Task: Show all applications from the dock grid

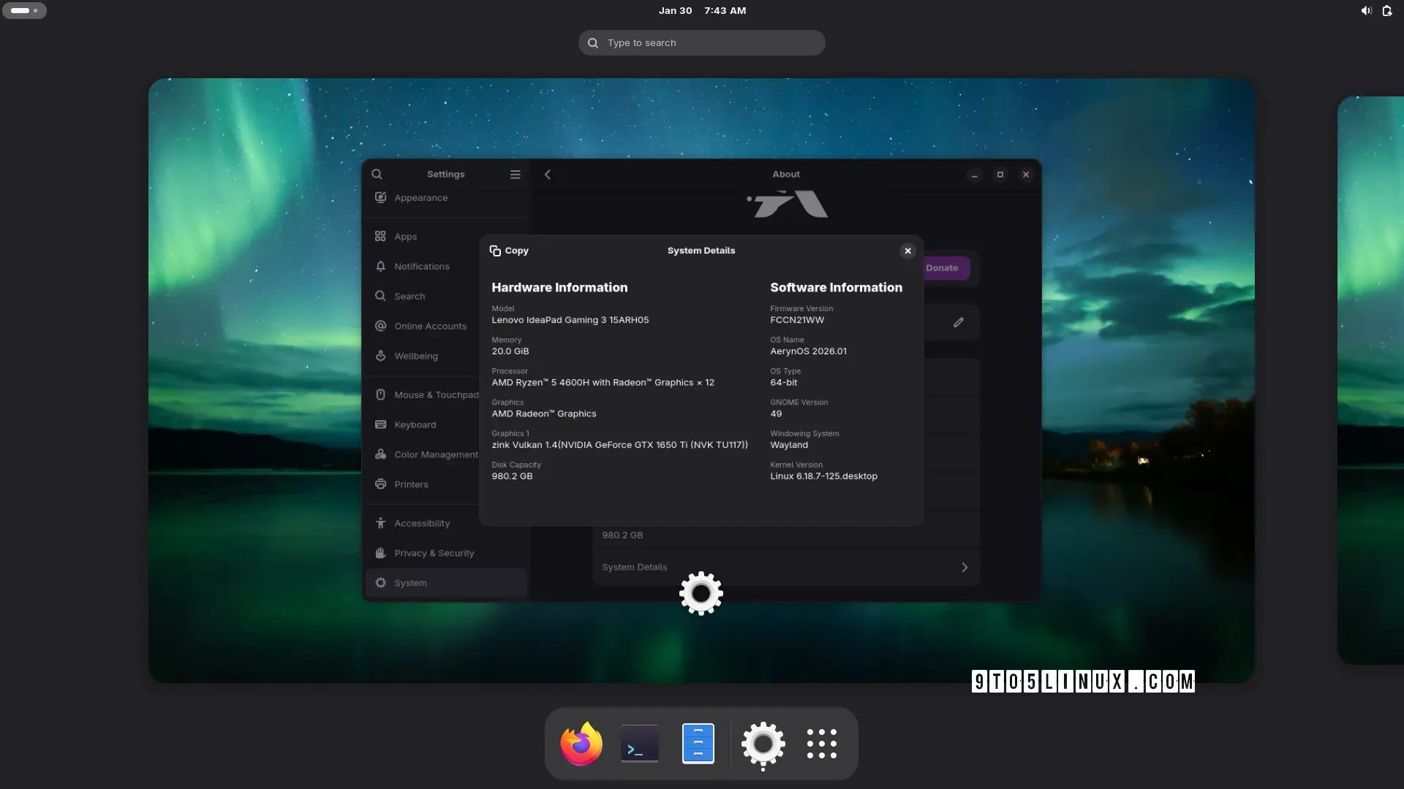Action: (822, 743)
